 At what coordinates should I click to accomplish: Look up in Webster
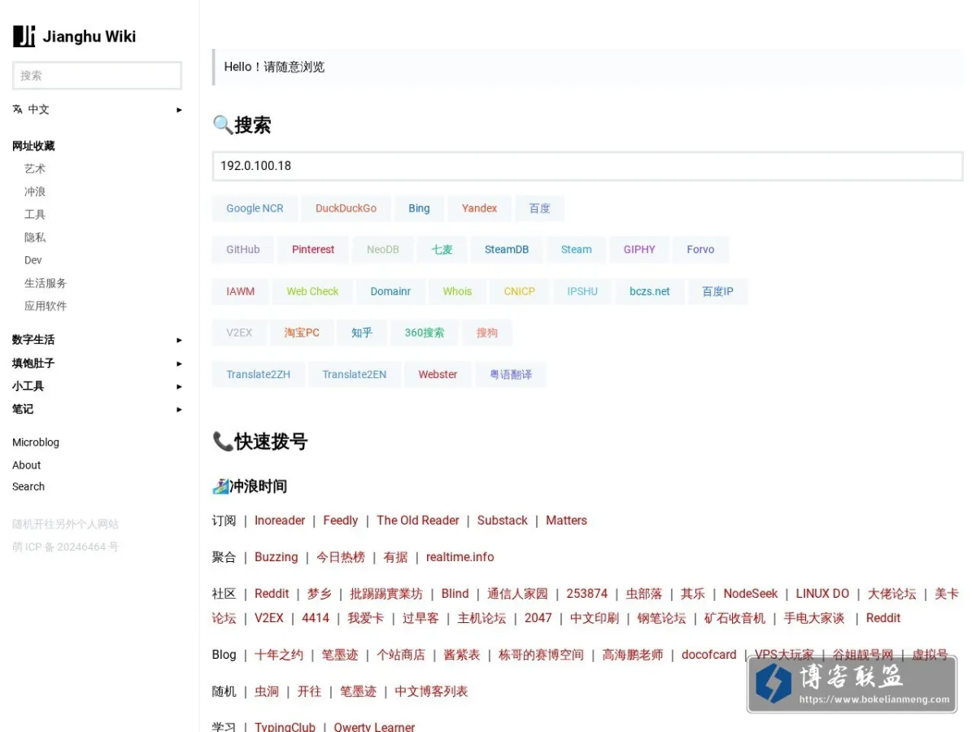click(x=438, y=374)
